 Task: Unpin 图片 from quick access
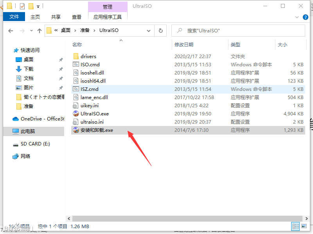pyautogui.click(x=61, y=87)
